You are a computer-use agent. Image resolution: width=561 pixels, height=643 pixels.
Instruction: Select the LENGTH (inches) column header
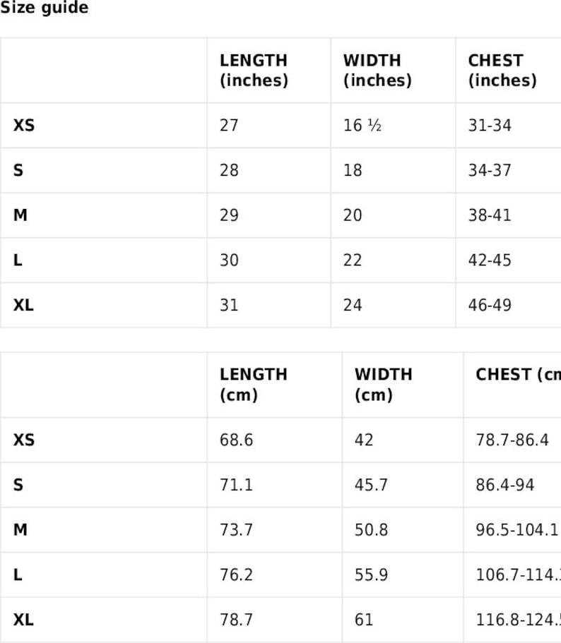(x=254, y=71)
